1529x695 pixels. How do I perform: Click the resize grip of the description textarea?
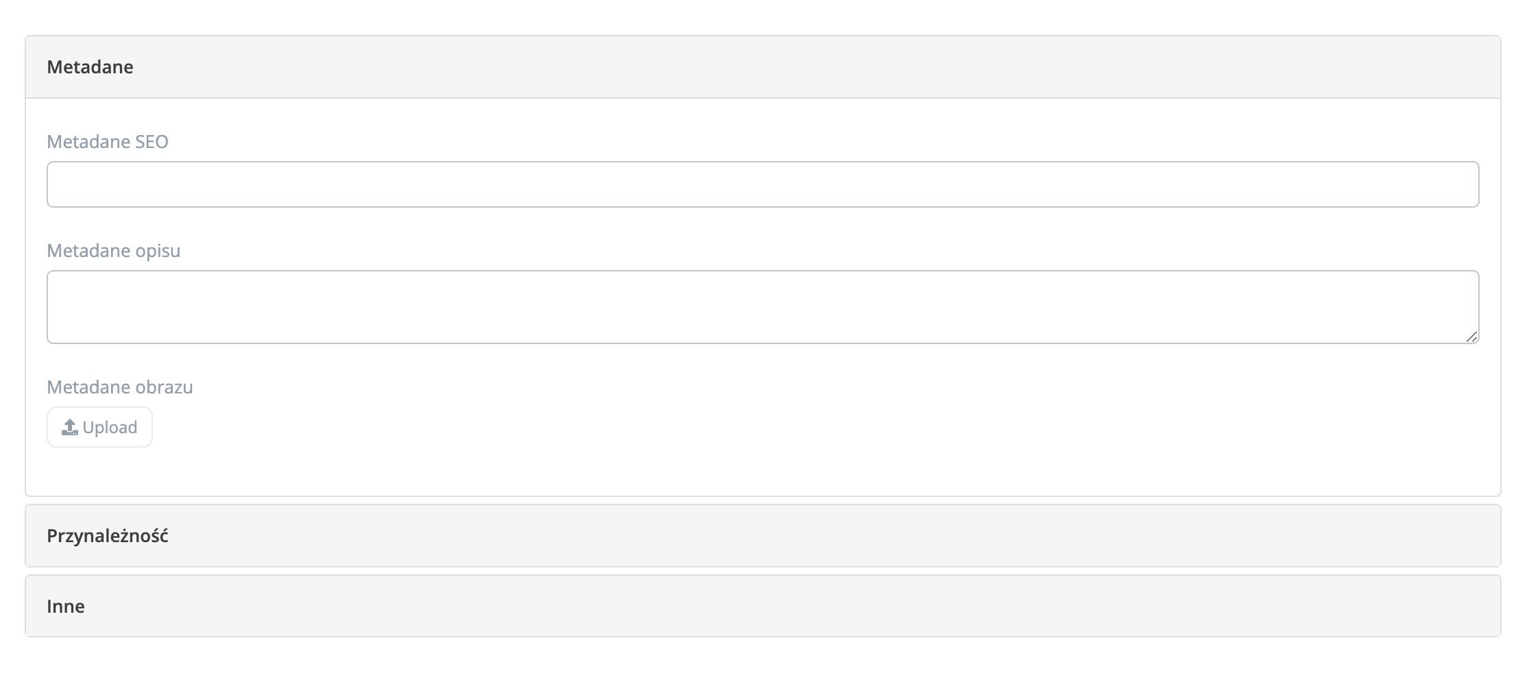pos(1471,337)
